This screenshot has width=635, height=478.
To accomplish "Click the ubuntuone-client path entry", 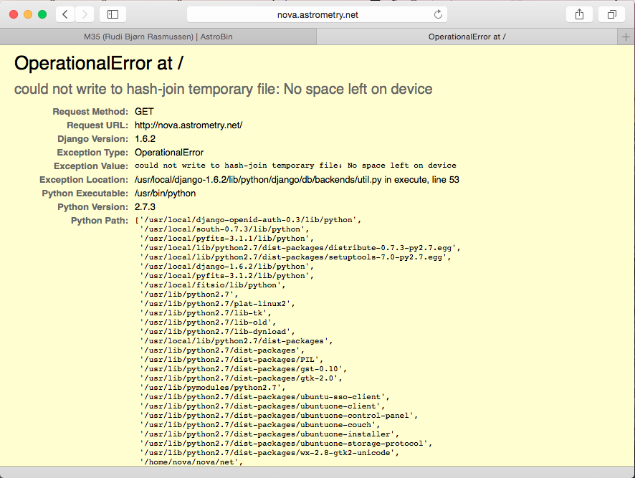I will (x=262, y=406).
